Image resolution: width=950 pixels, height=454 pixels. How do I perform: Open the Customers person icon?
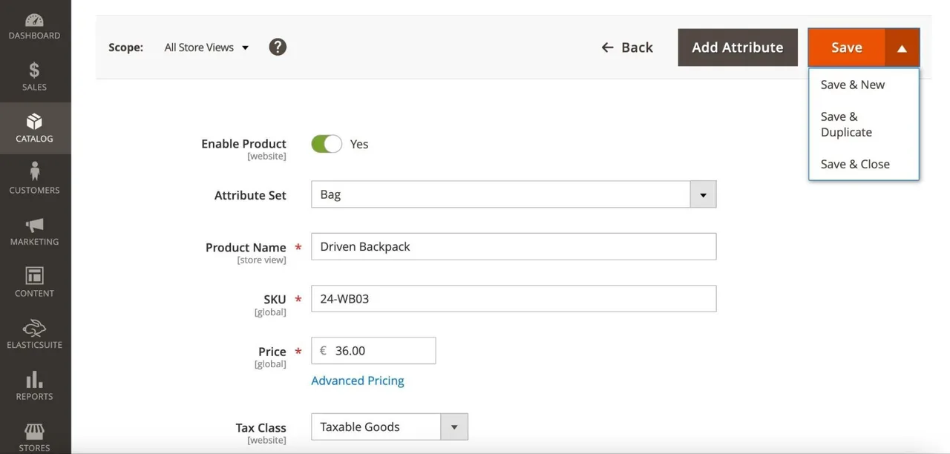(34, 172)
